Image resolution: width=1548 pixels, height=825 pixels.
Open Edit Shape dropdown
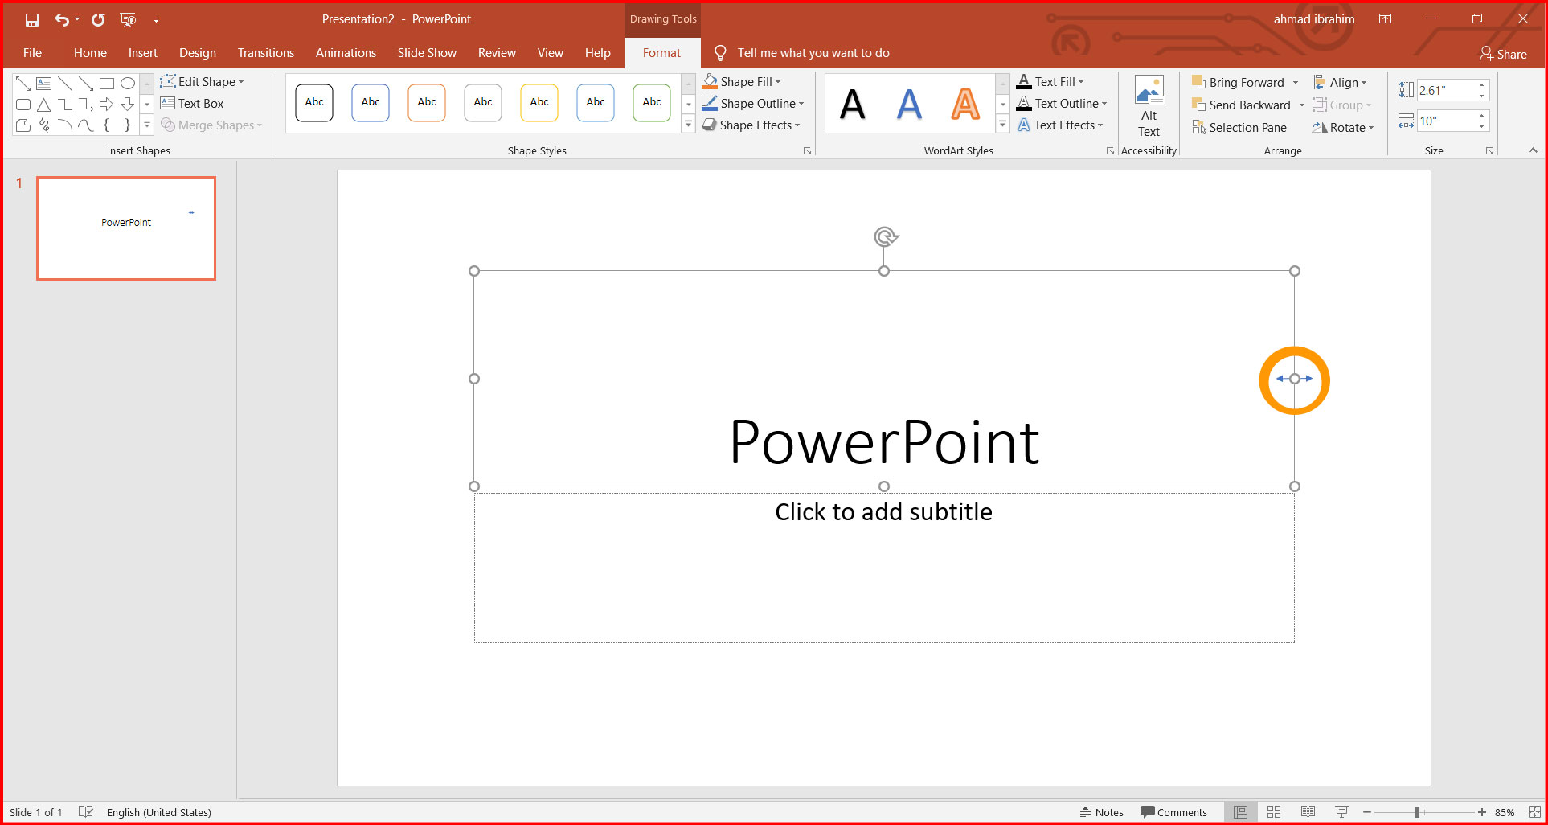(202, 82)
